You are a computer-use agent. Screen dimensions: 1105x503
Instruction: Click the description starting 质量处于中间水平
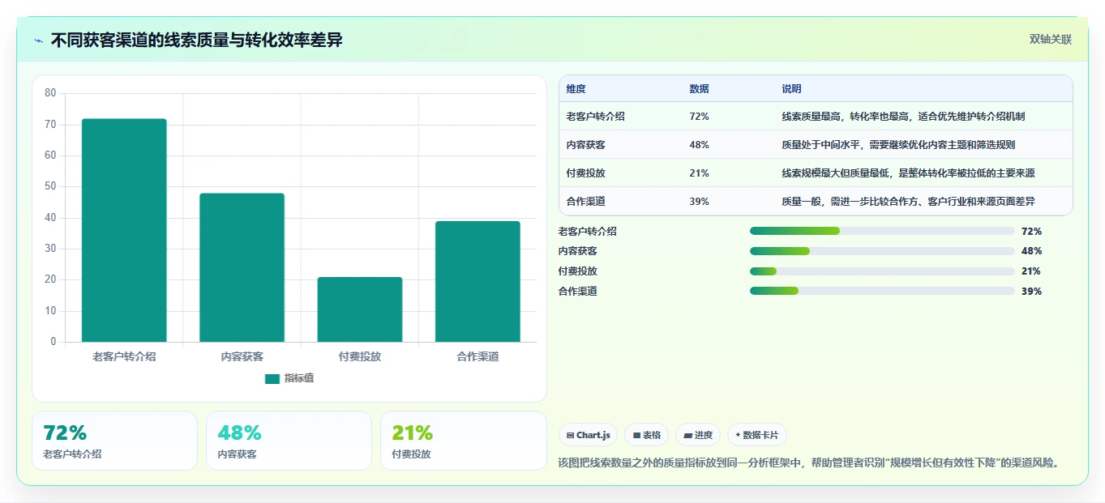coord(898,145)
